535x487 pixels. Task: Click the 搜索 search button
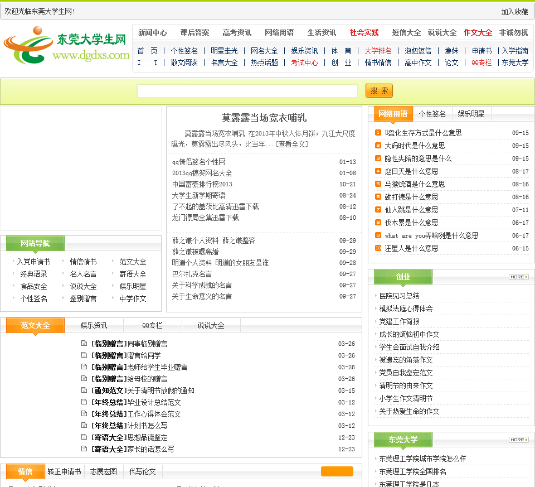[x=379, y=90]
